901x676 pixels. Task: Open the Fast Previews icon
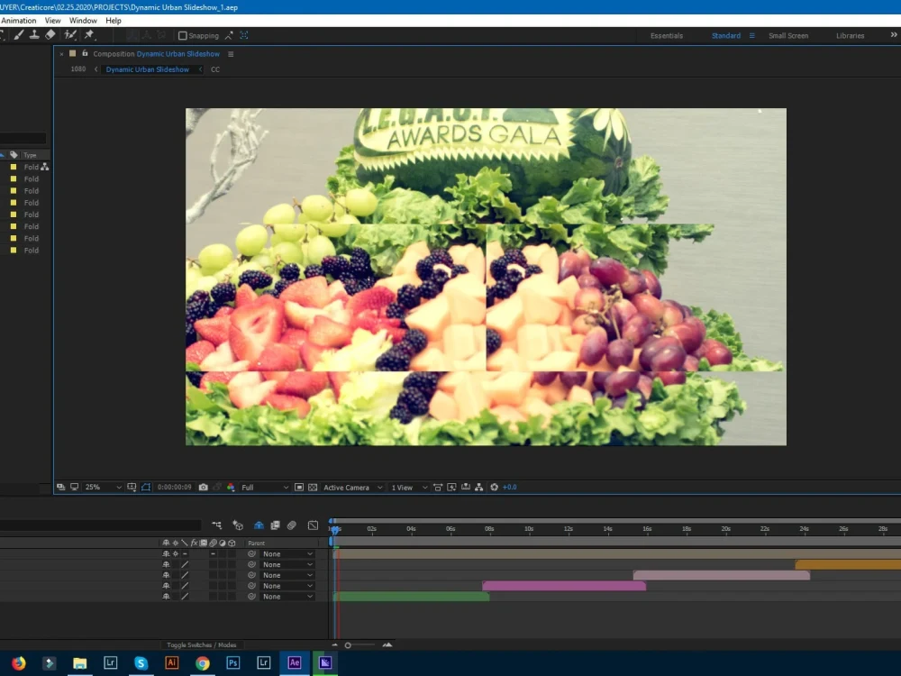[x=451, y=487]
